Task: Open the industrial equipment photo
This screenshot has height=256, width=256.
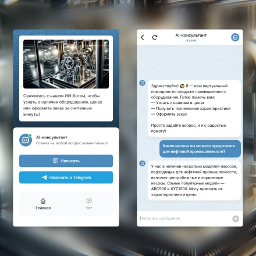Action: coord(66,64)
